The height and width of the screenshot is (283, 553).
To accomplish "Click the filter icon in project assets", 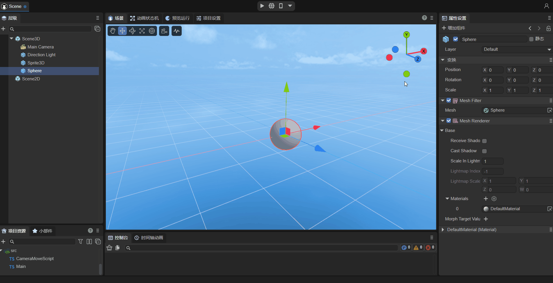I will tap(81, 242).
